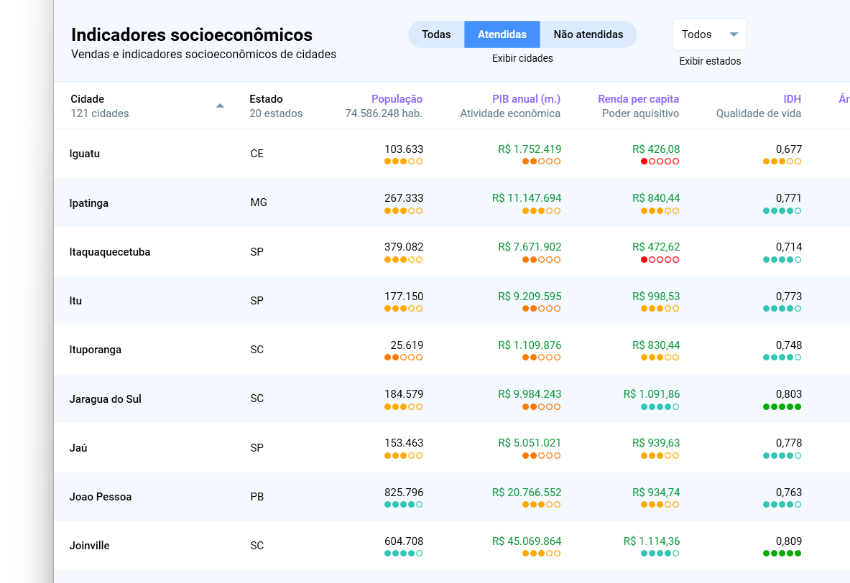Show Não atendidas cities

click(x=588, y=34)
